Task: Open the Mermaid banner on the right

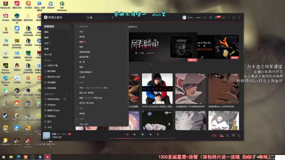Action: tap(218, 47)
